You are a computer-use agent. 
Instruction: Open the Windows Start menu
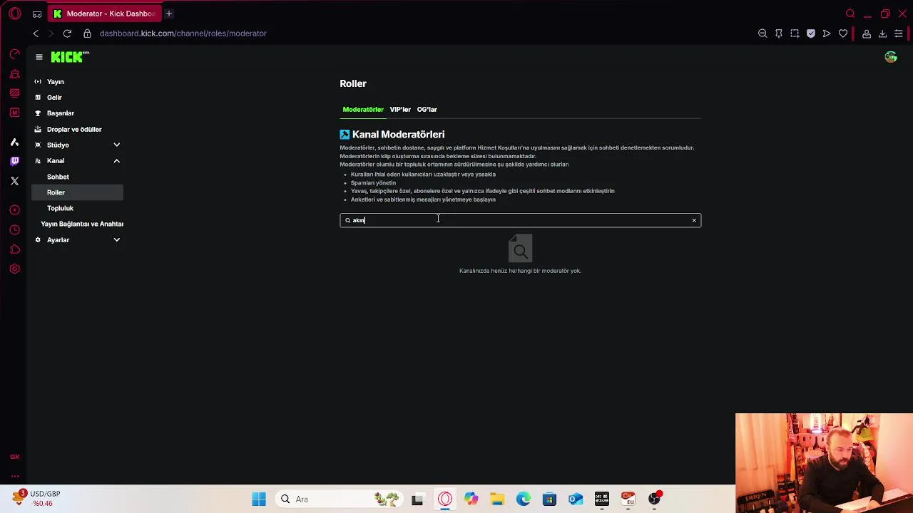(x=259, y=499)
